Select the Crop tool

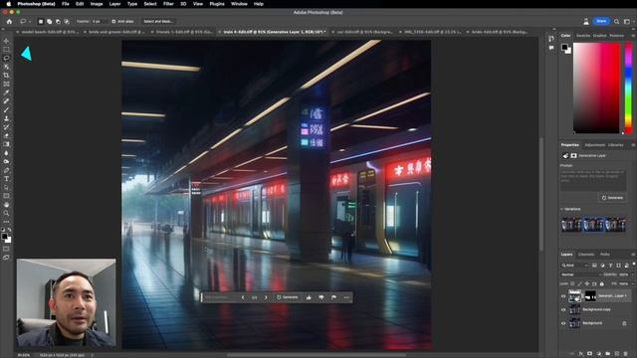(x=6, y=76)
